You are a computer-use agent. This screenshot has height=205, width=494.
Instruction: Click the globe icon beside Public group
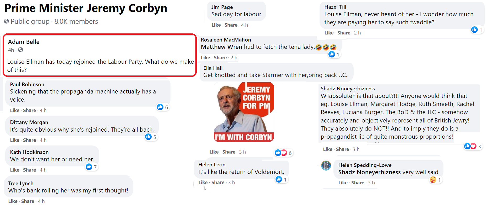7,21
